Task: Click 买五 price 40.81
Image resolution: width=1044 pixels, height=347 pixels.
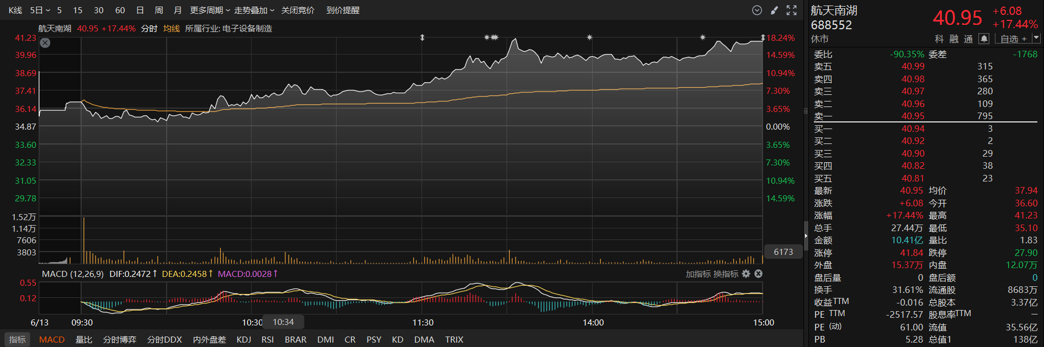Action: pos(913,178)
